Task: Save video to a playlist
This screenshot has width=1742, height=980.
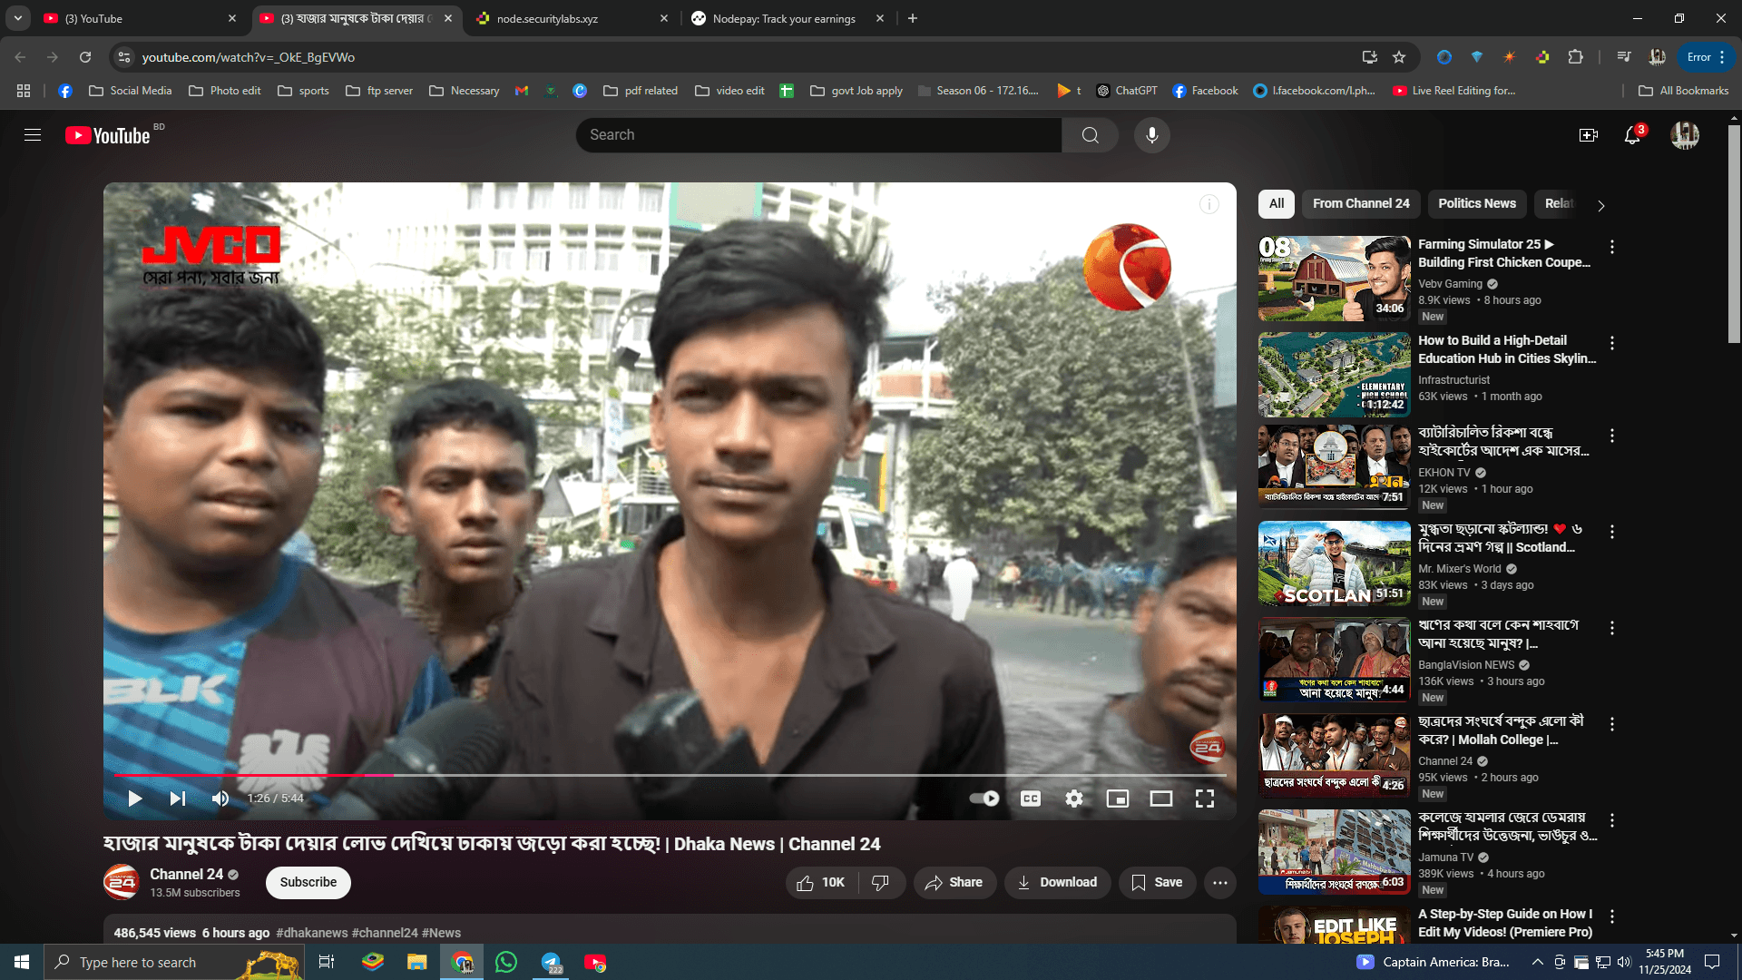Action: [1157, 883]
